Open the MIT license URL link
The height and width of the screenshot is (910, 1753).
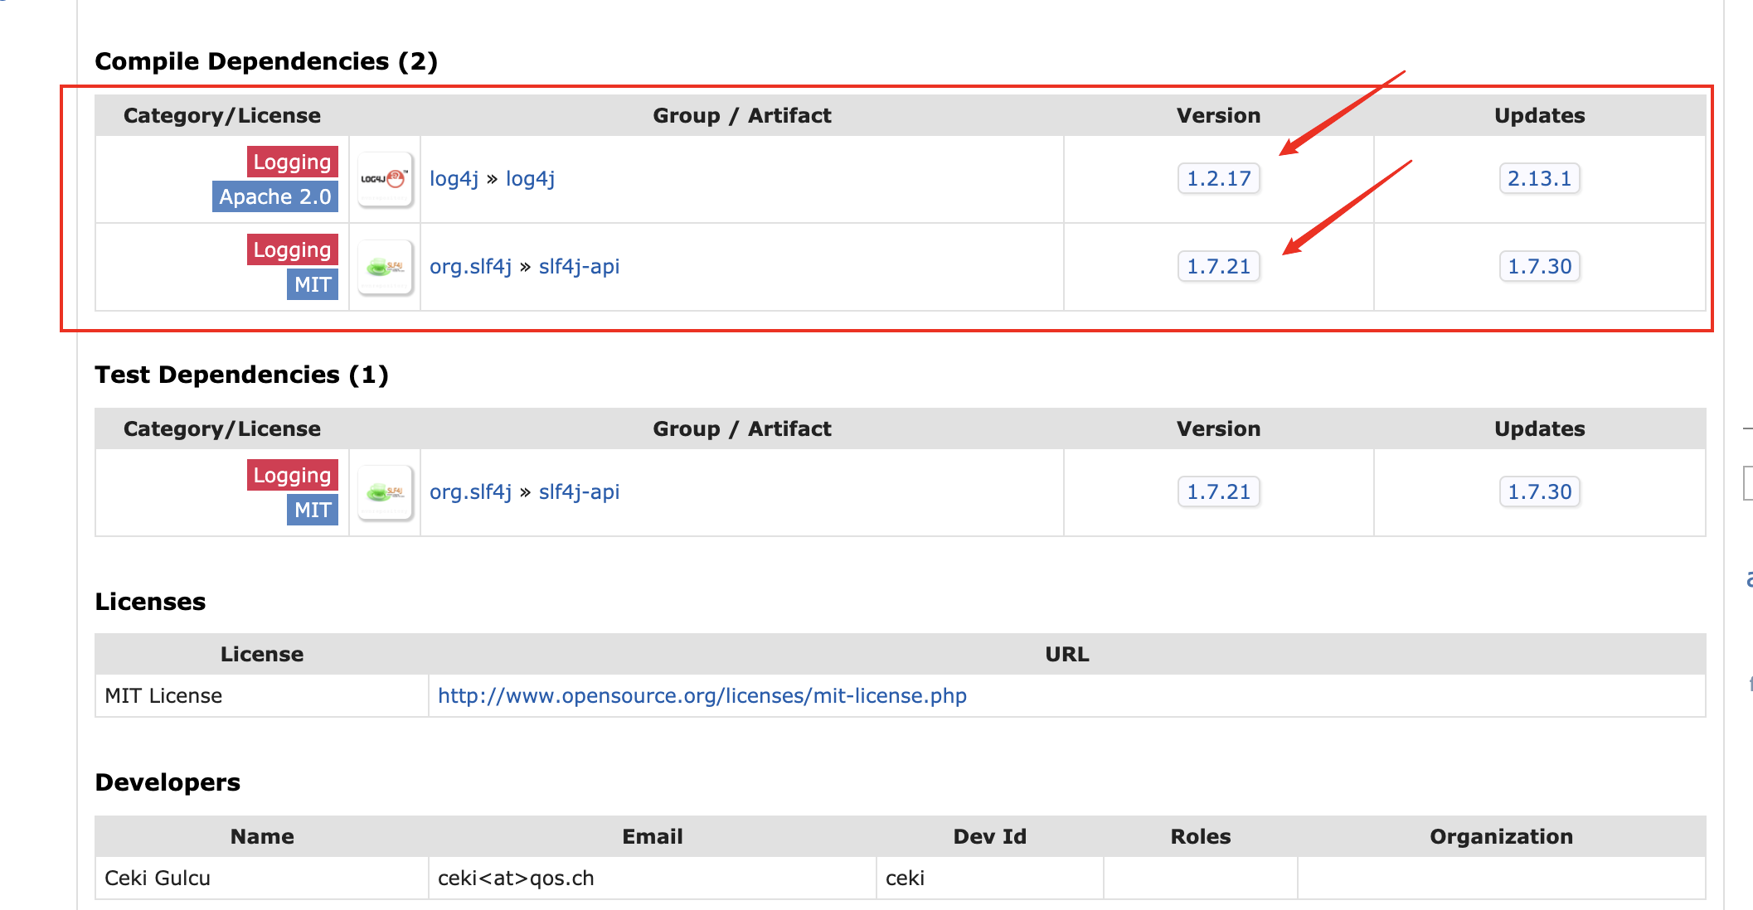point(702,695)
